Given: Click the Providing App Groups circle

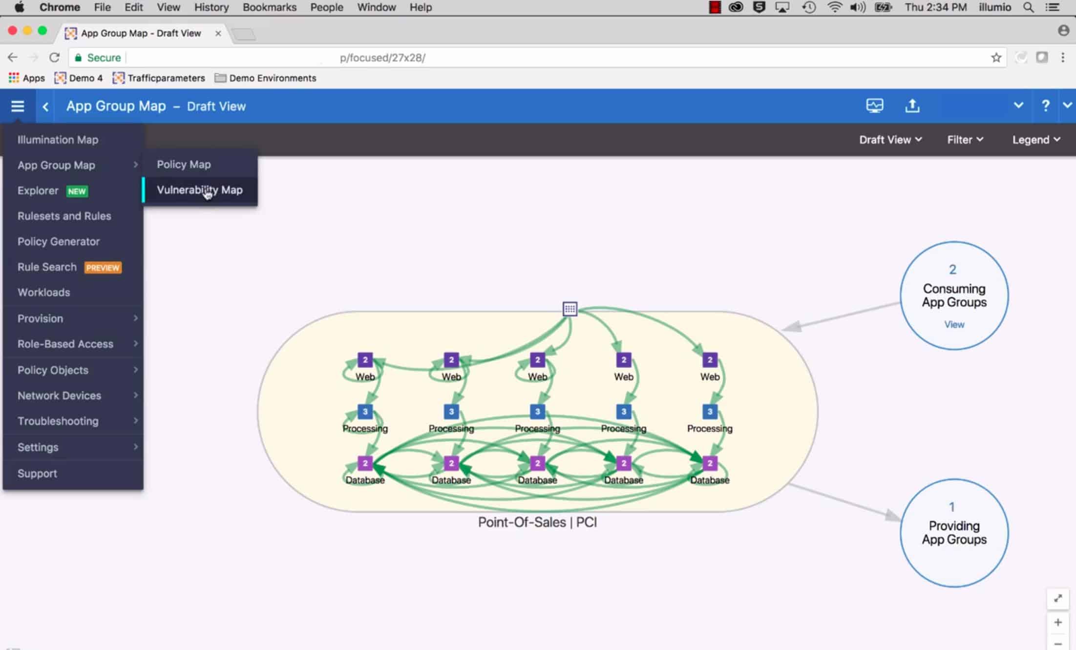Looking at the screenshot, I should pos(954,533).
